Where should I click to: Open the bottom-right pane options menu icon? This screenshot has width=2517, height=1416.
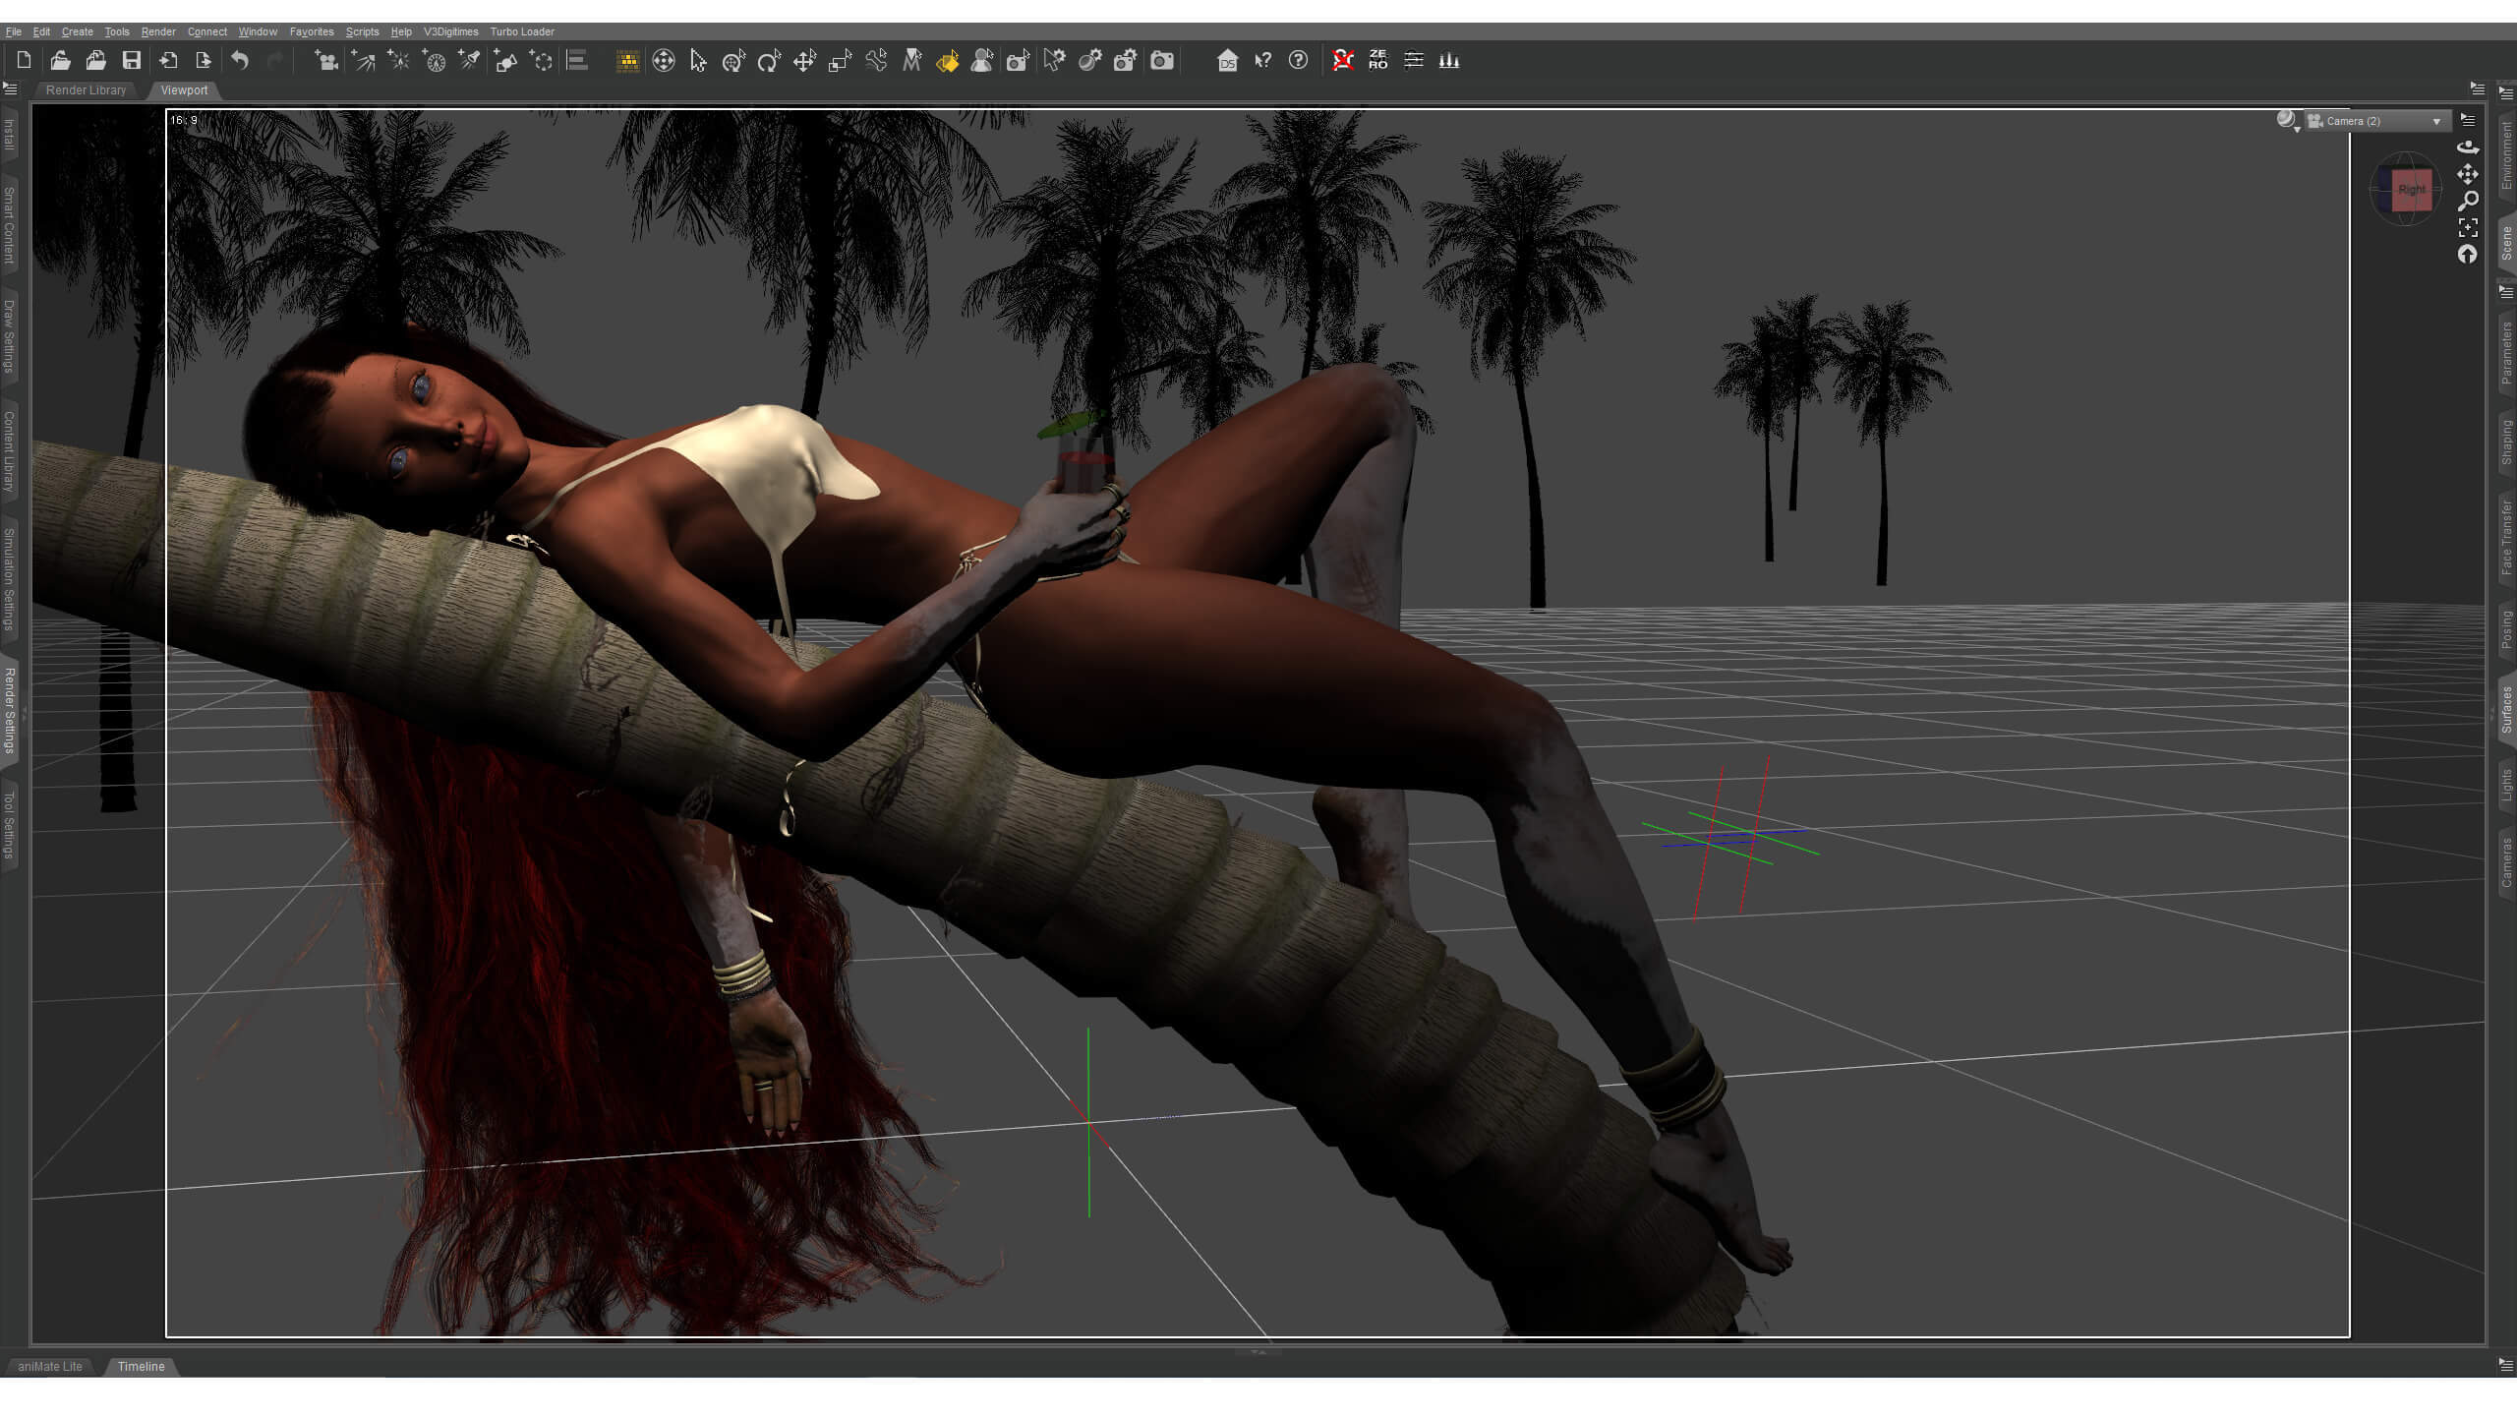[x=2505, y=1364]
